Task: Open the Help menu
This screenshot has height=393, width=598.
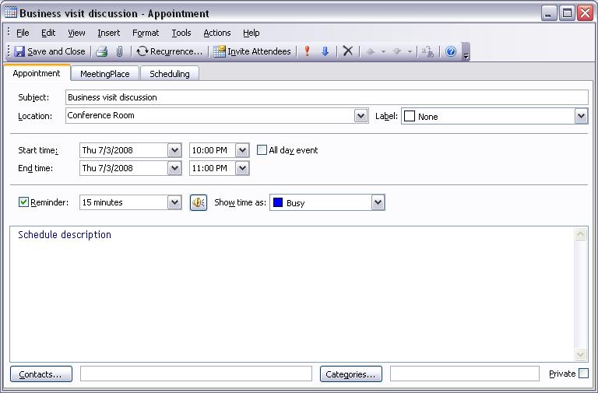Action: (x=251, y=33)
